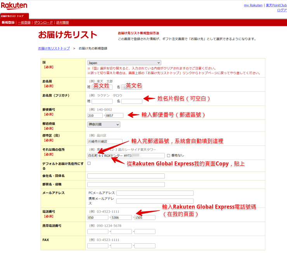
Task: Open the ダウンロード menu item
Action: (43, 23)
